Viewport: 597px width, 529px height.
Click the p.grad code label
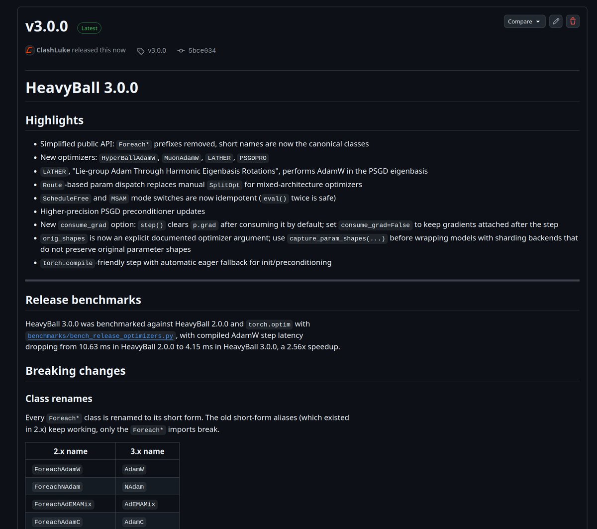205,225
